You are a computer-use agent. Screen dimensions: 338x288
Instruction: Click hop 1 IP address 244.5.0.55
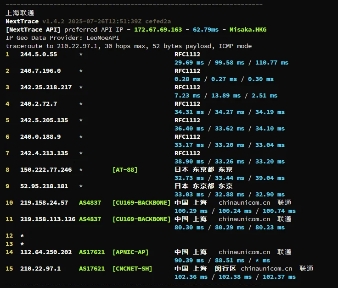pyautogui.click(x=39, y=54)
